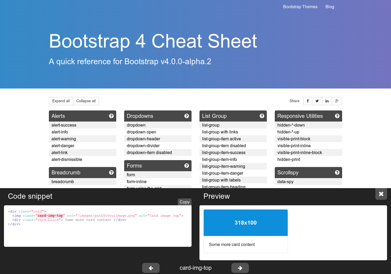The image size is (391, 274).
Task: Select the visible-print-block item
Action: 308,139
